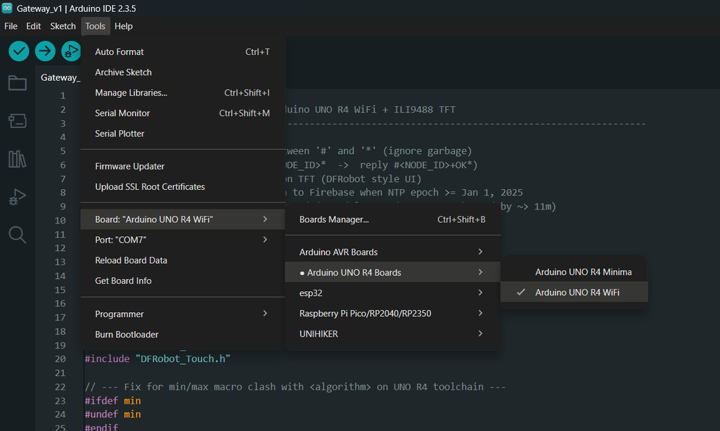Start the Debug toolbar icon
Viewport: 720px width, 431px height.
click(70, 51)
